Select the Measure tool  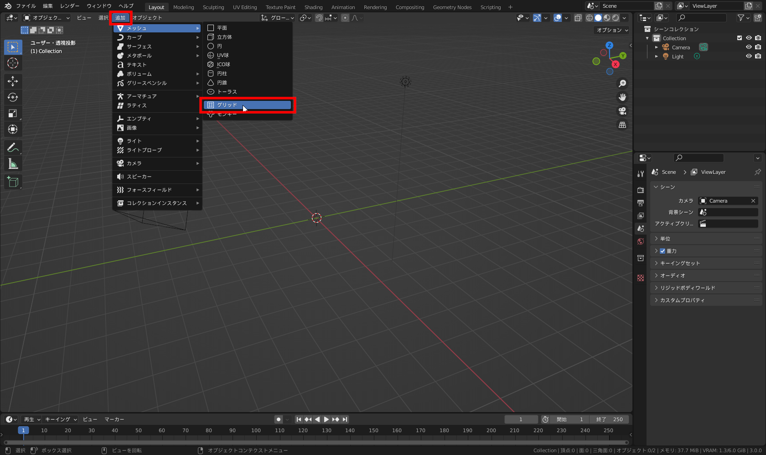[x=13, y=163]
